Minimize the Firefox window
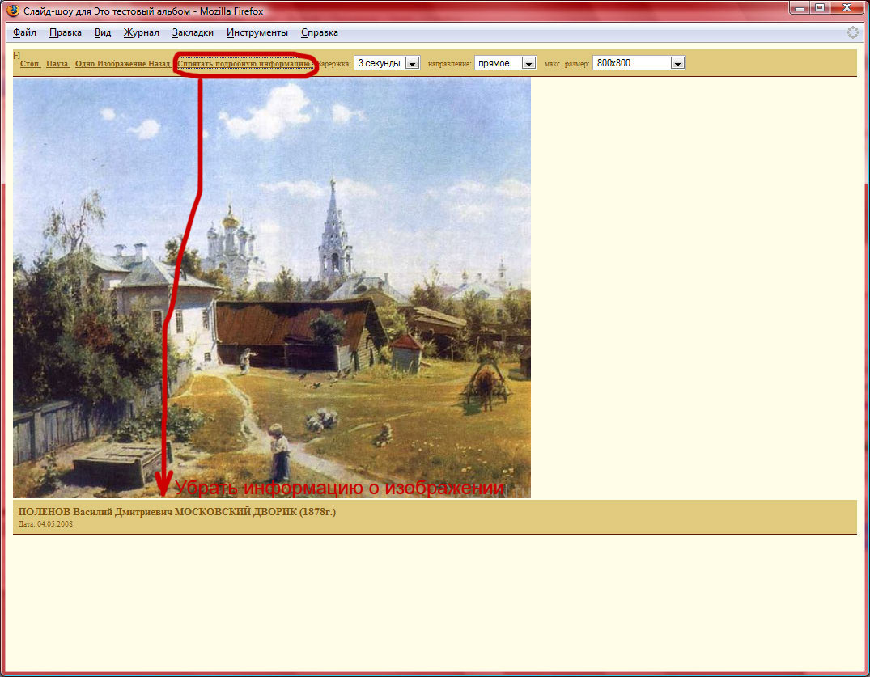The width and height of the screenshot is (870, 677). tap(800, 8)
